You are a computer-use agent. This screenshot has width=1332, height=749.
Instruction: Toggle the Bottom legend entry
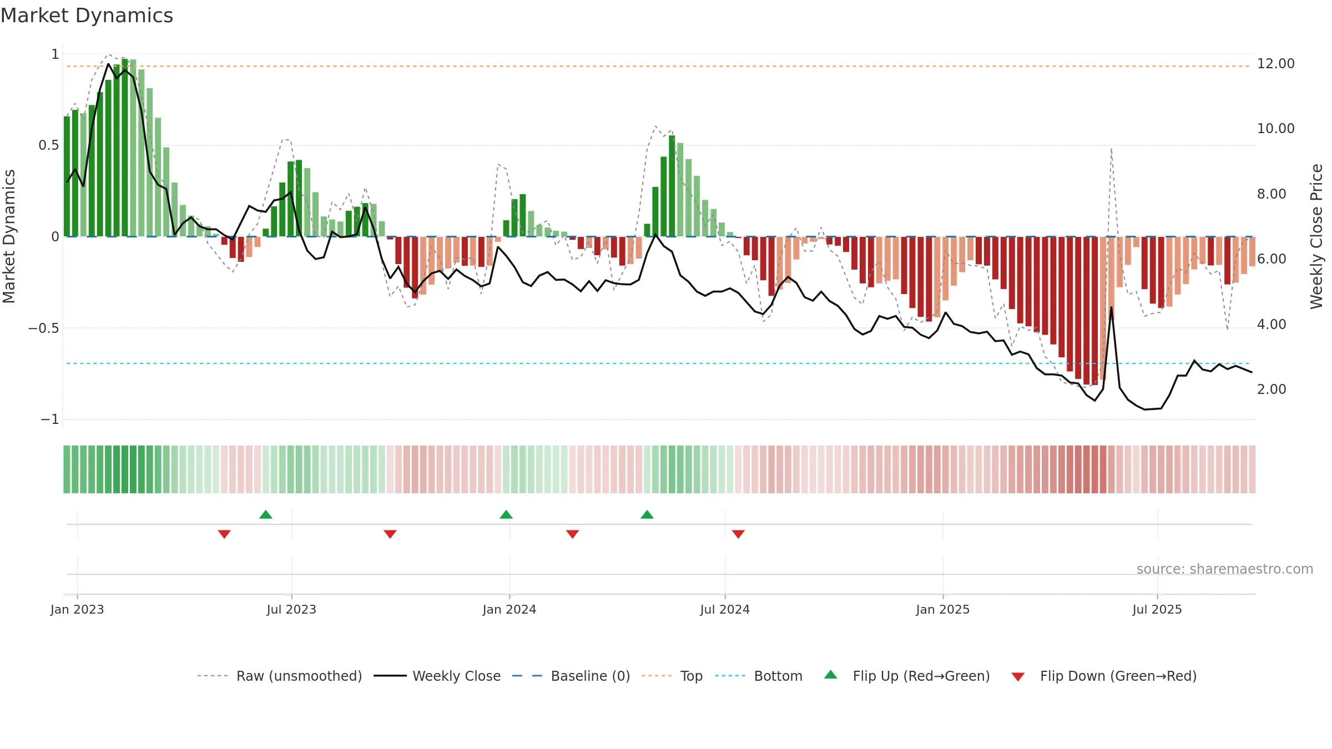click(759, 676)
